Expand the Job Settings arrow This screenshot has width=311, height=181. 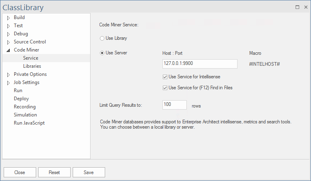click(x=8, y=83)
